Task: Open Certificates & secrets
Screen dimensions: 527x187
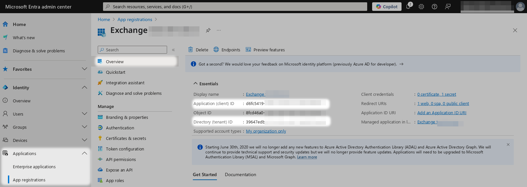Action: tap(126, 138)
